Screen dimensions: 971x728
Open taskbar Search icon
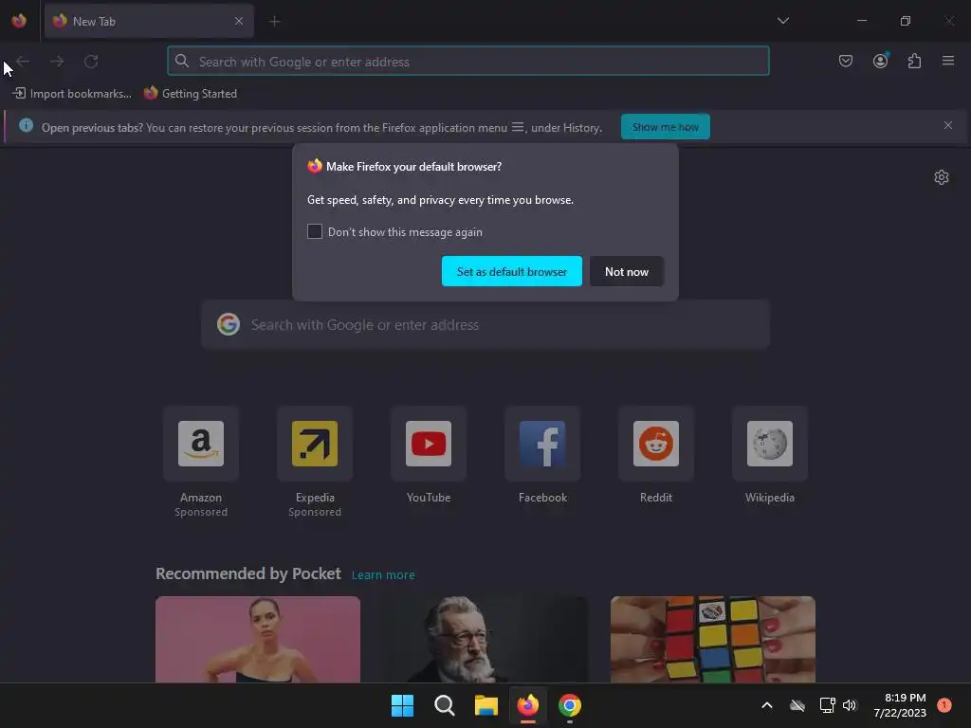[444, 705]
